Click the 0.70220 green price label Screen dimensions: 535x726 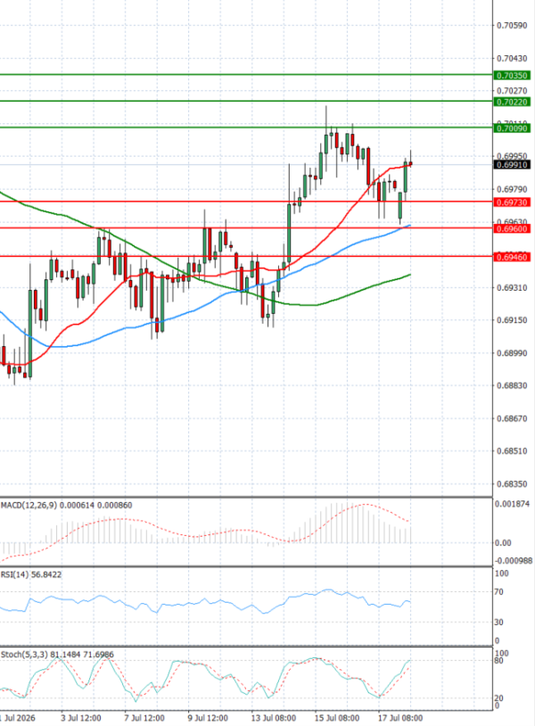(x=512, y=102)
